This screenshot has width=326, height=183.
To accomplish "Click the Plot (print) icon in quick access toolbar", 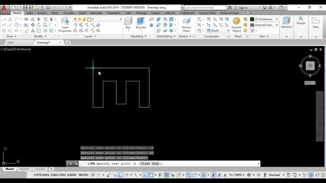I will click(x=48, y=8).
